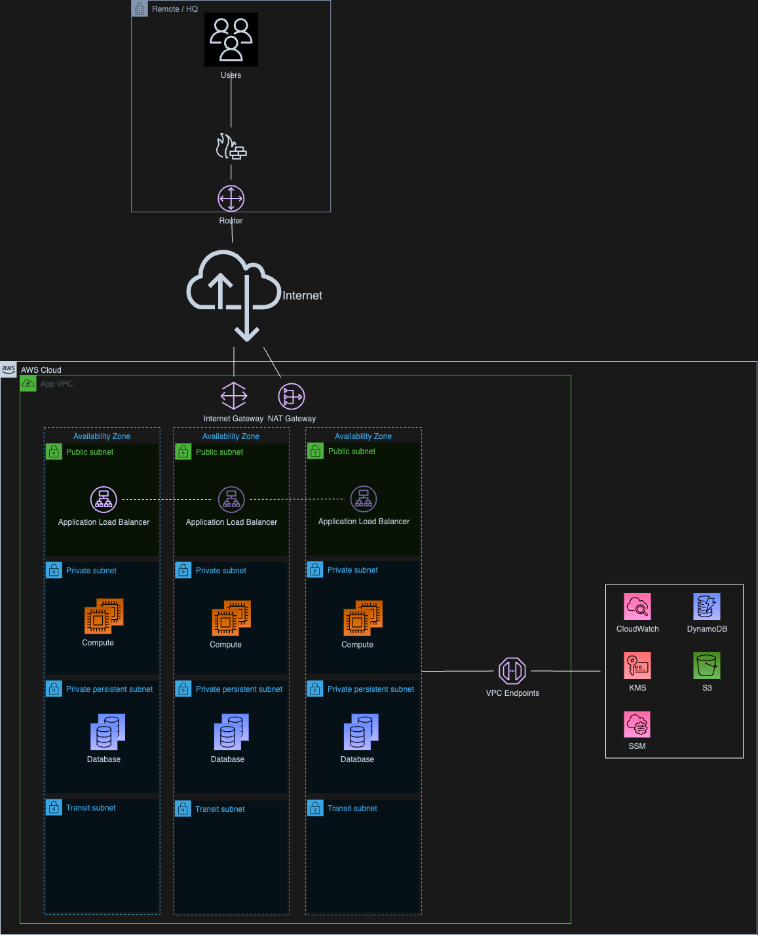This screenshot has height=935, width=758.
Task: Select the NAT Gateway icon
Action: tap(292, 396)
